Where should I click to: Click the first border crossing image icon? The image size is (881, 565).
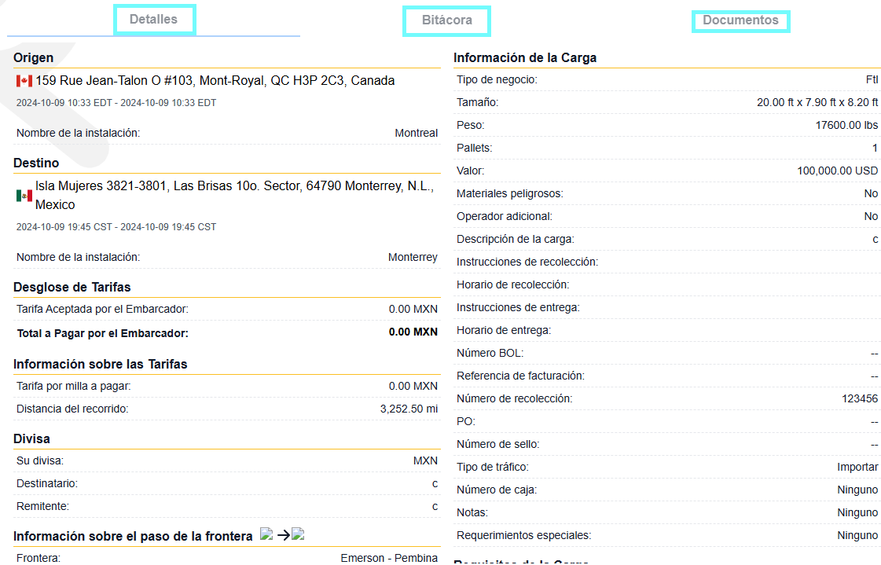[x=266, y=534]
